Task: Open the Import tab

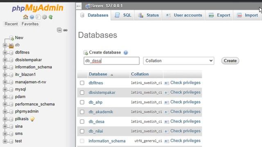Action: pyautogui.click(x=247, y=16)
